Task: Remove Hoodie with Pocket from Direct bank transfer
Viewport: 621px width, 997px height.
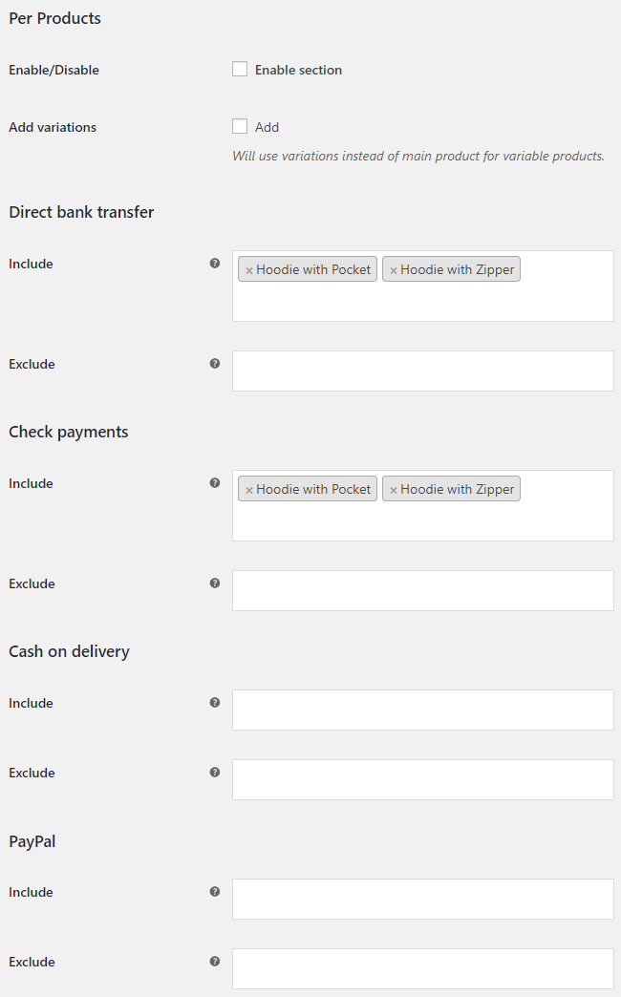Action: [249, 270]
